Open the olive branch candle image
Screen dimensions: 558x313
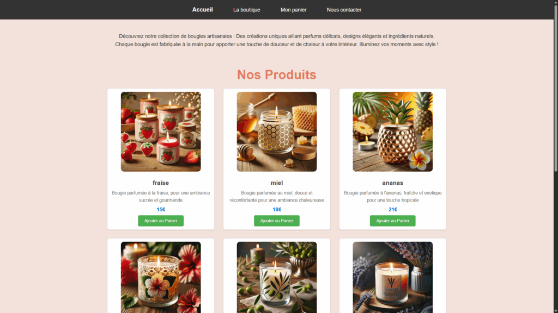point(277,278)
